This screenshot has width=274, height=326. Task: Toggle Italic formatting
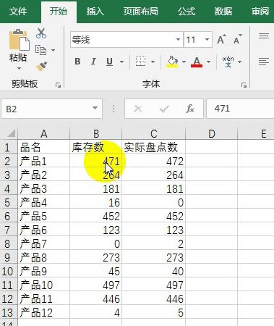[93, 62]
